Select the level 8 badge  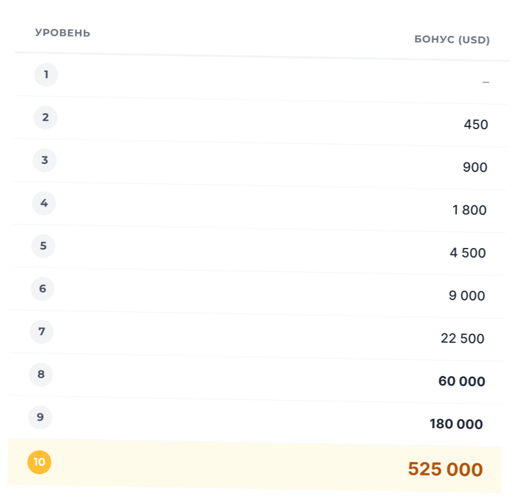click(x=41, y=374)
